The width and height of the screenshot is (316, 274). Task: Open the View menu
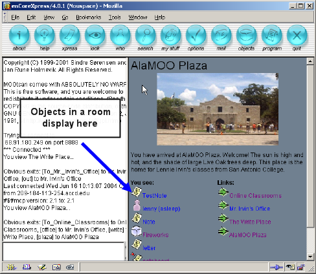pyautogui.click(x=49, y=17)
